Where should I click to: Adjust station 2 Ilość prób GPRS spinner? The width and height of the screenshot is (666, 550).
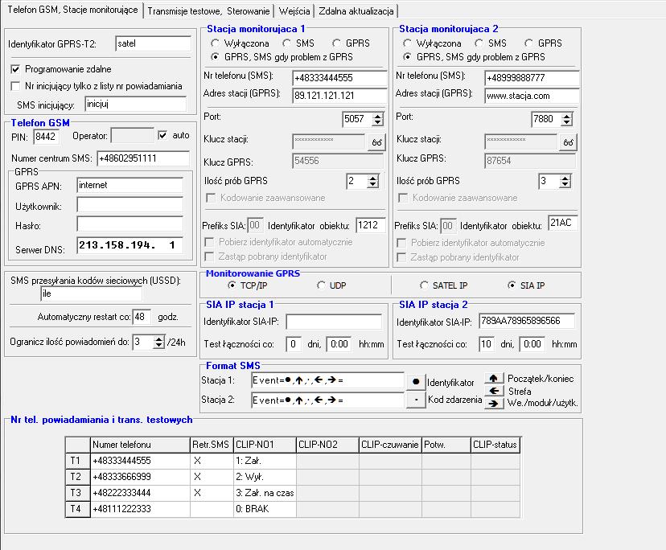click(x=565, y=182)
